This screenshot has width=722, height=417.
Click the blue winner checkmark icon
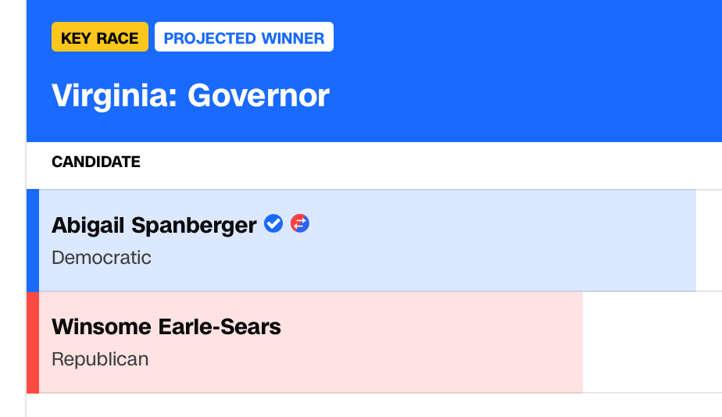(x=273, y=224)
